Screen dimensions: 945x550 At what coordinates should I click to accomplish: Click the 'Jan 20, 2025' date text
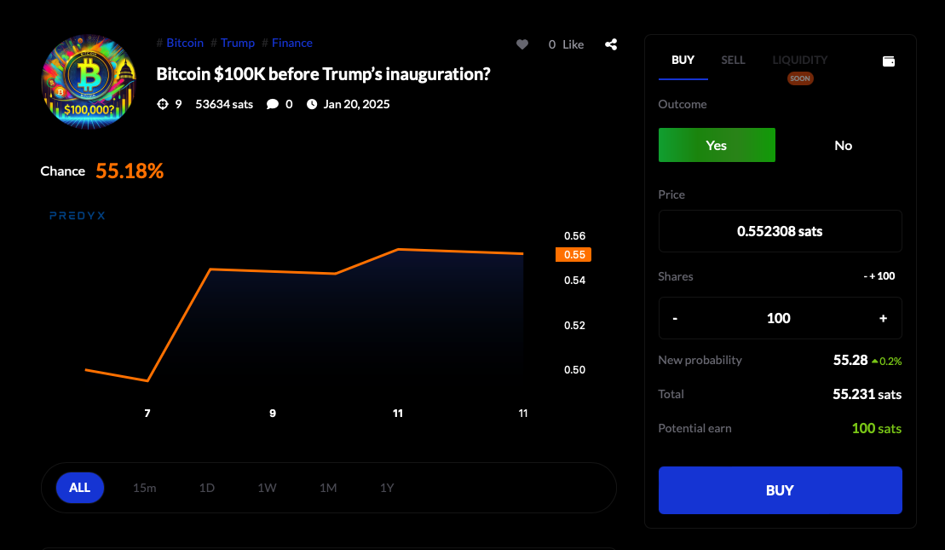point(357,104)
